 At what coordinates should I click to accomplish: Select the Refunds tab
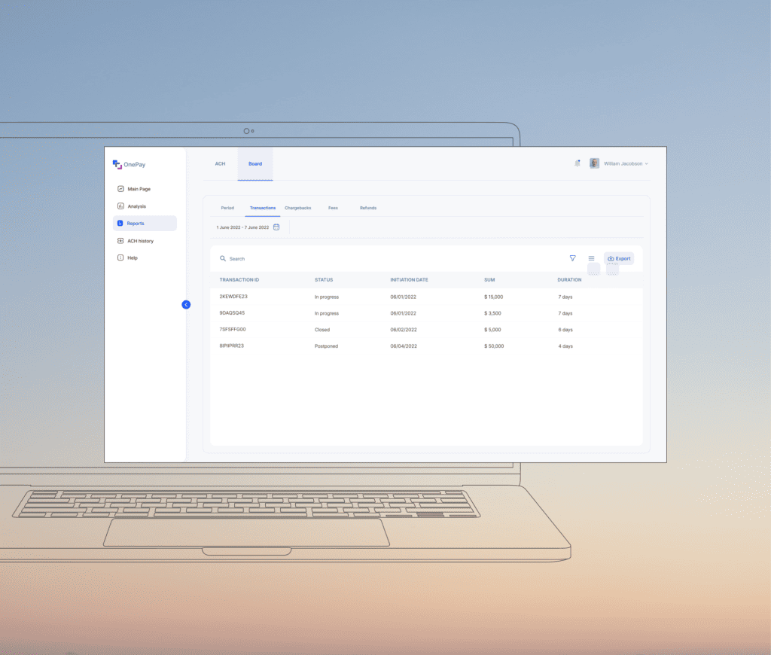pos(368,208)
